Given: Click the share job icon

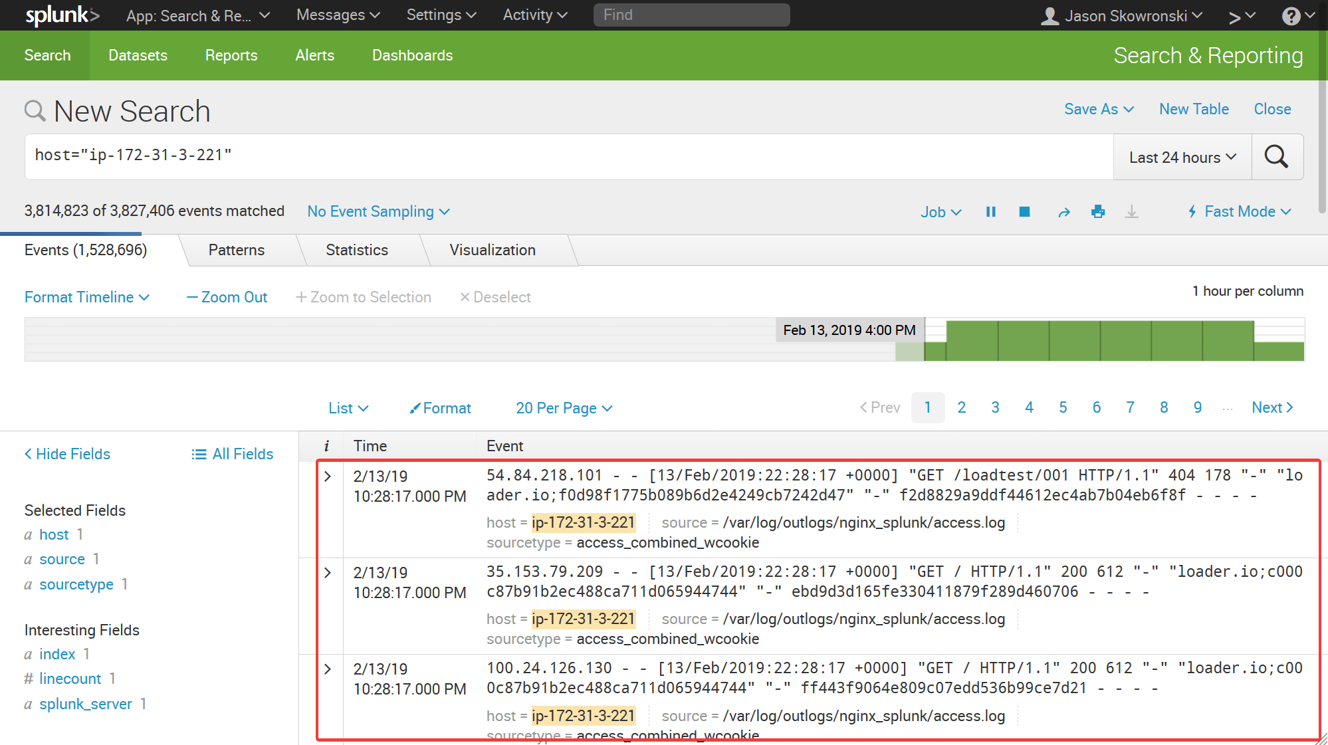Looking at the screenshot, I should click(x=1063, y=211).
